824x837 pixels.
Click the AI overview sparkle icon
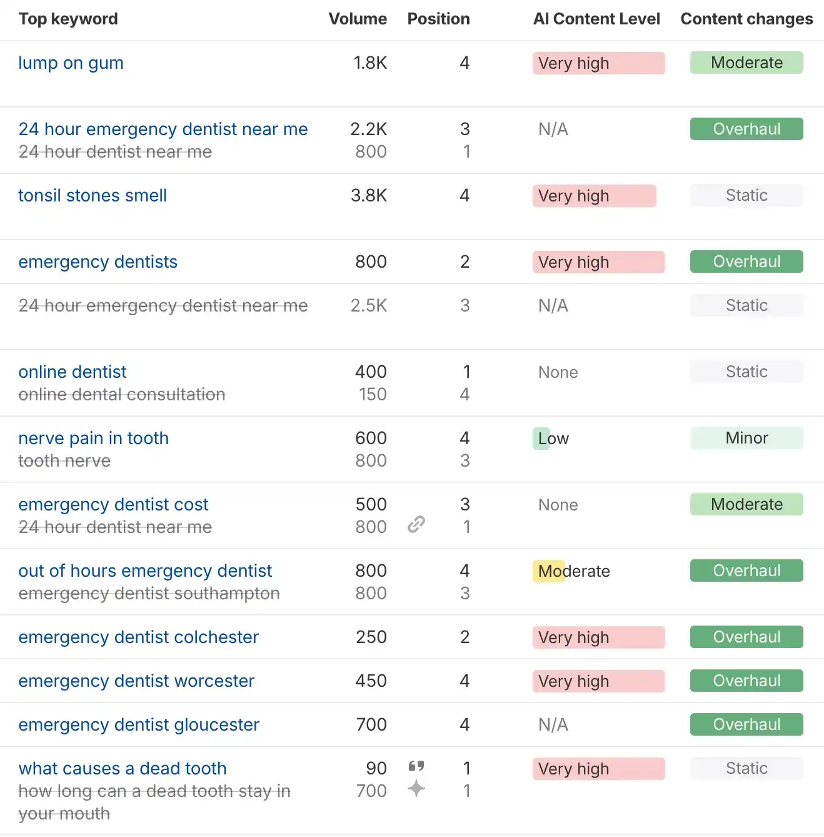(416, 789)
